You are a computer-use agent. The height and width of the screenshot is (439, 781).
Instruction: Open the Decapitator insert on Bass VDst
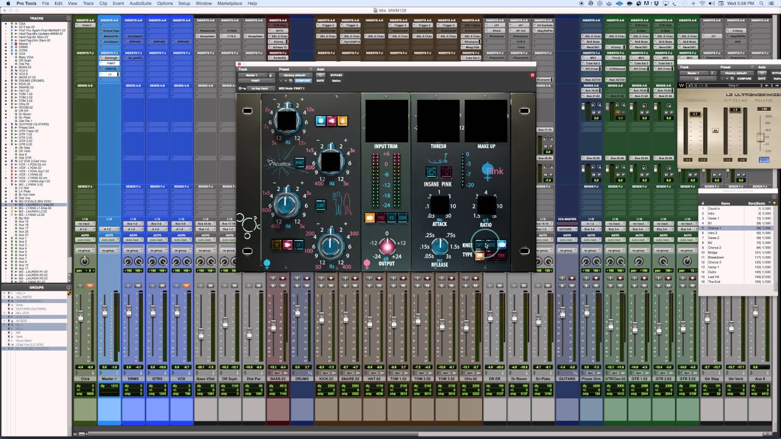pyautogui.click(x=205, y=36)
